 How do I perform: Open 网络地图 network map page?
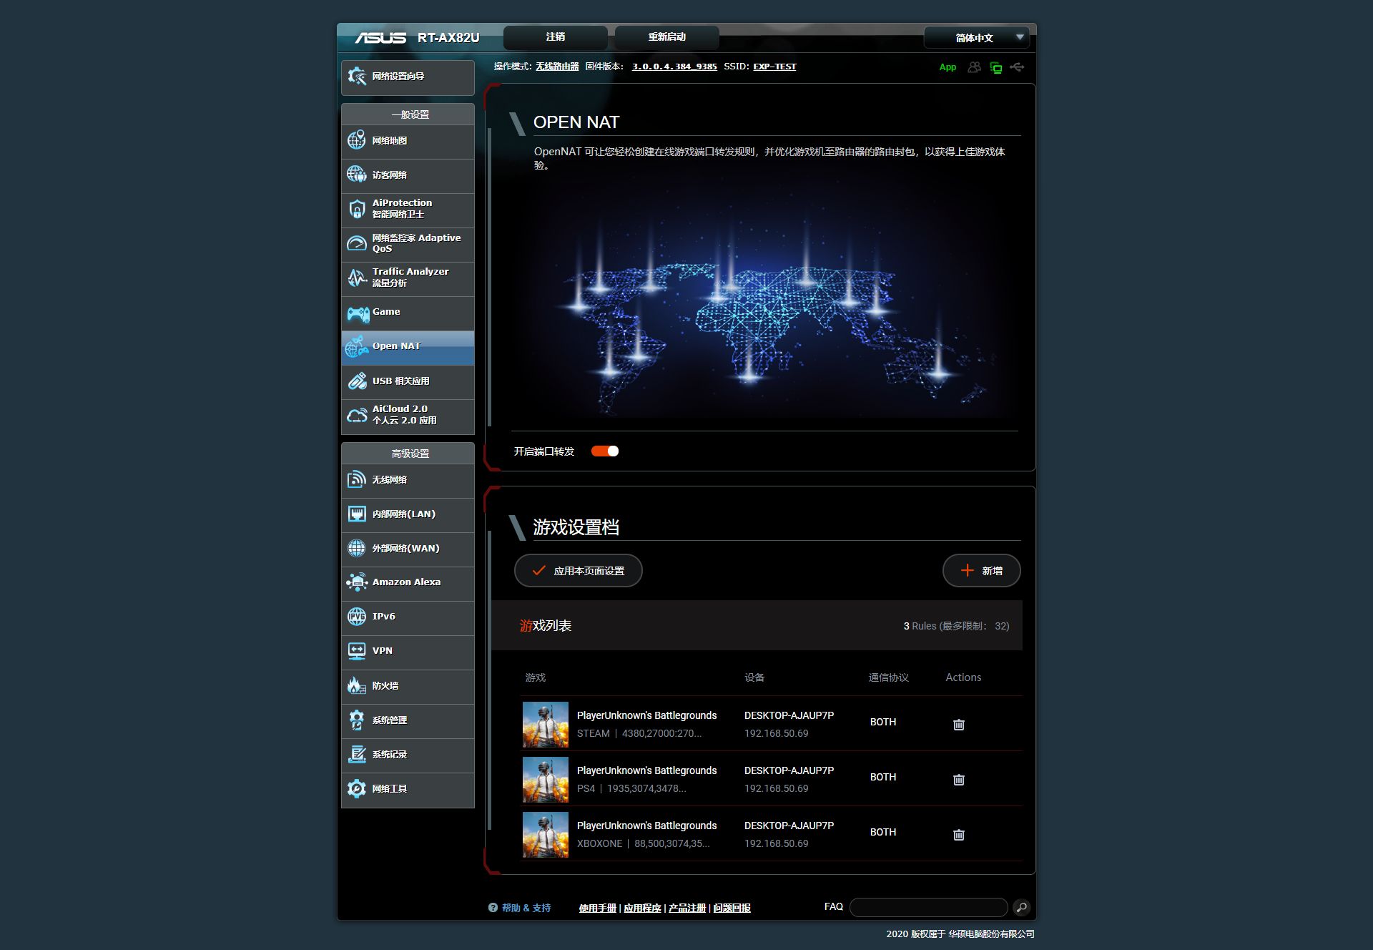[408, 141]
